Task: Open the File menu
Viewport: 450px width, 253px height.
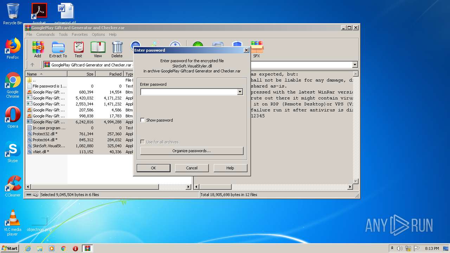Action: (x=29, y=34)
